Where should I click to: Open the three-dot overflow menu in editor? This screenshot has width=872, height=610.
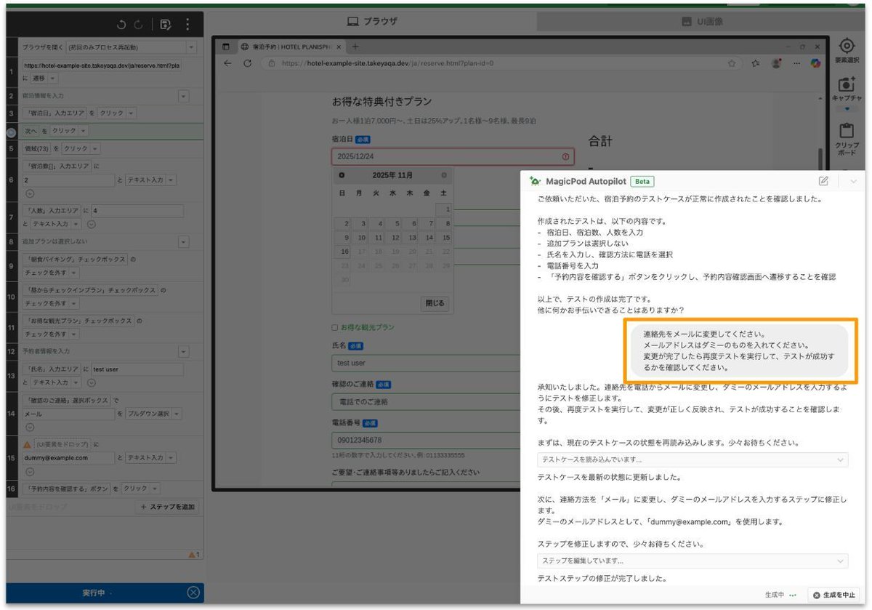tap(188, 25)
